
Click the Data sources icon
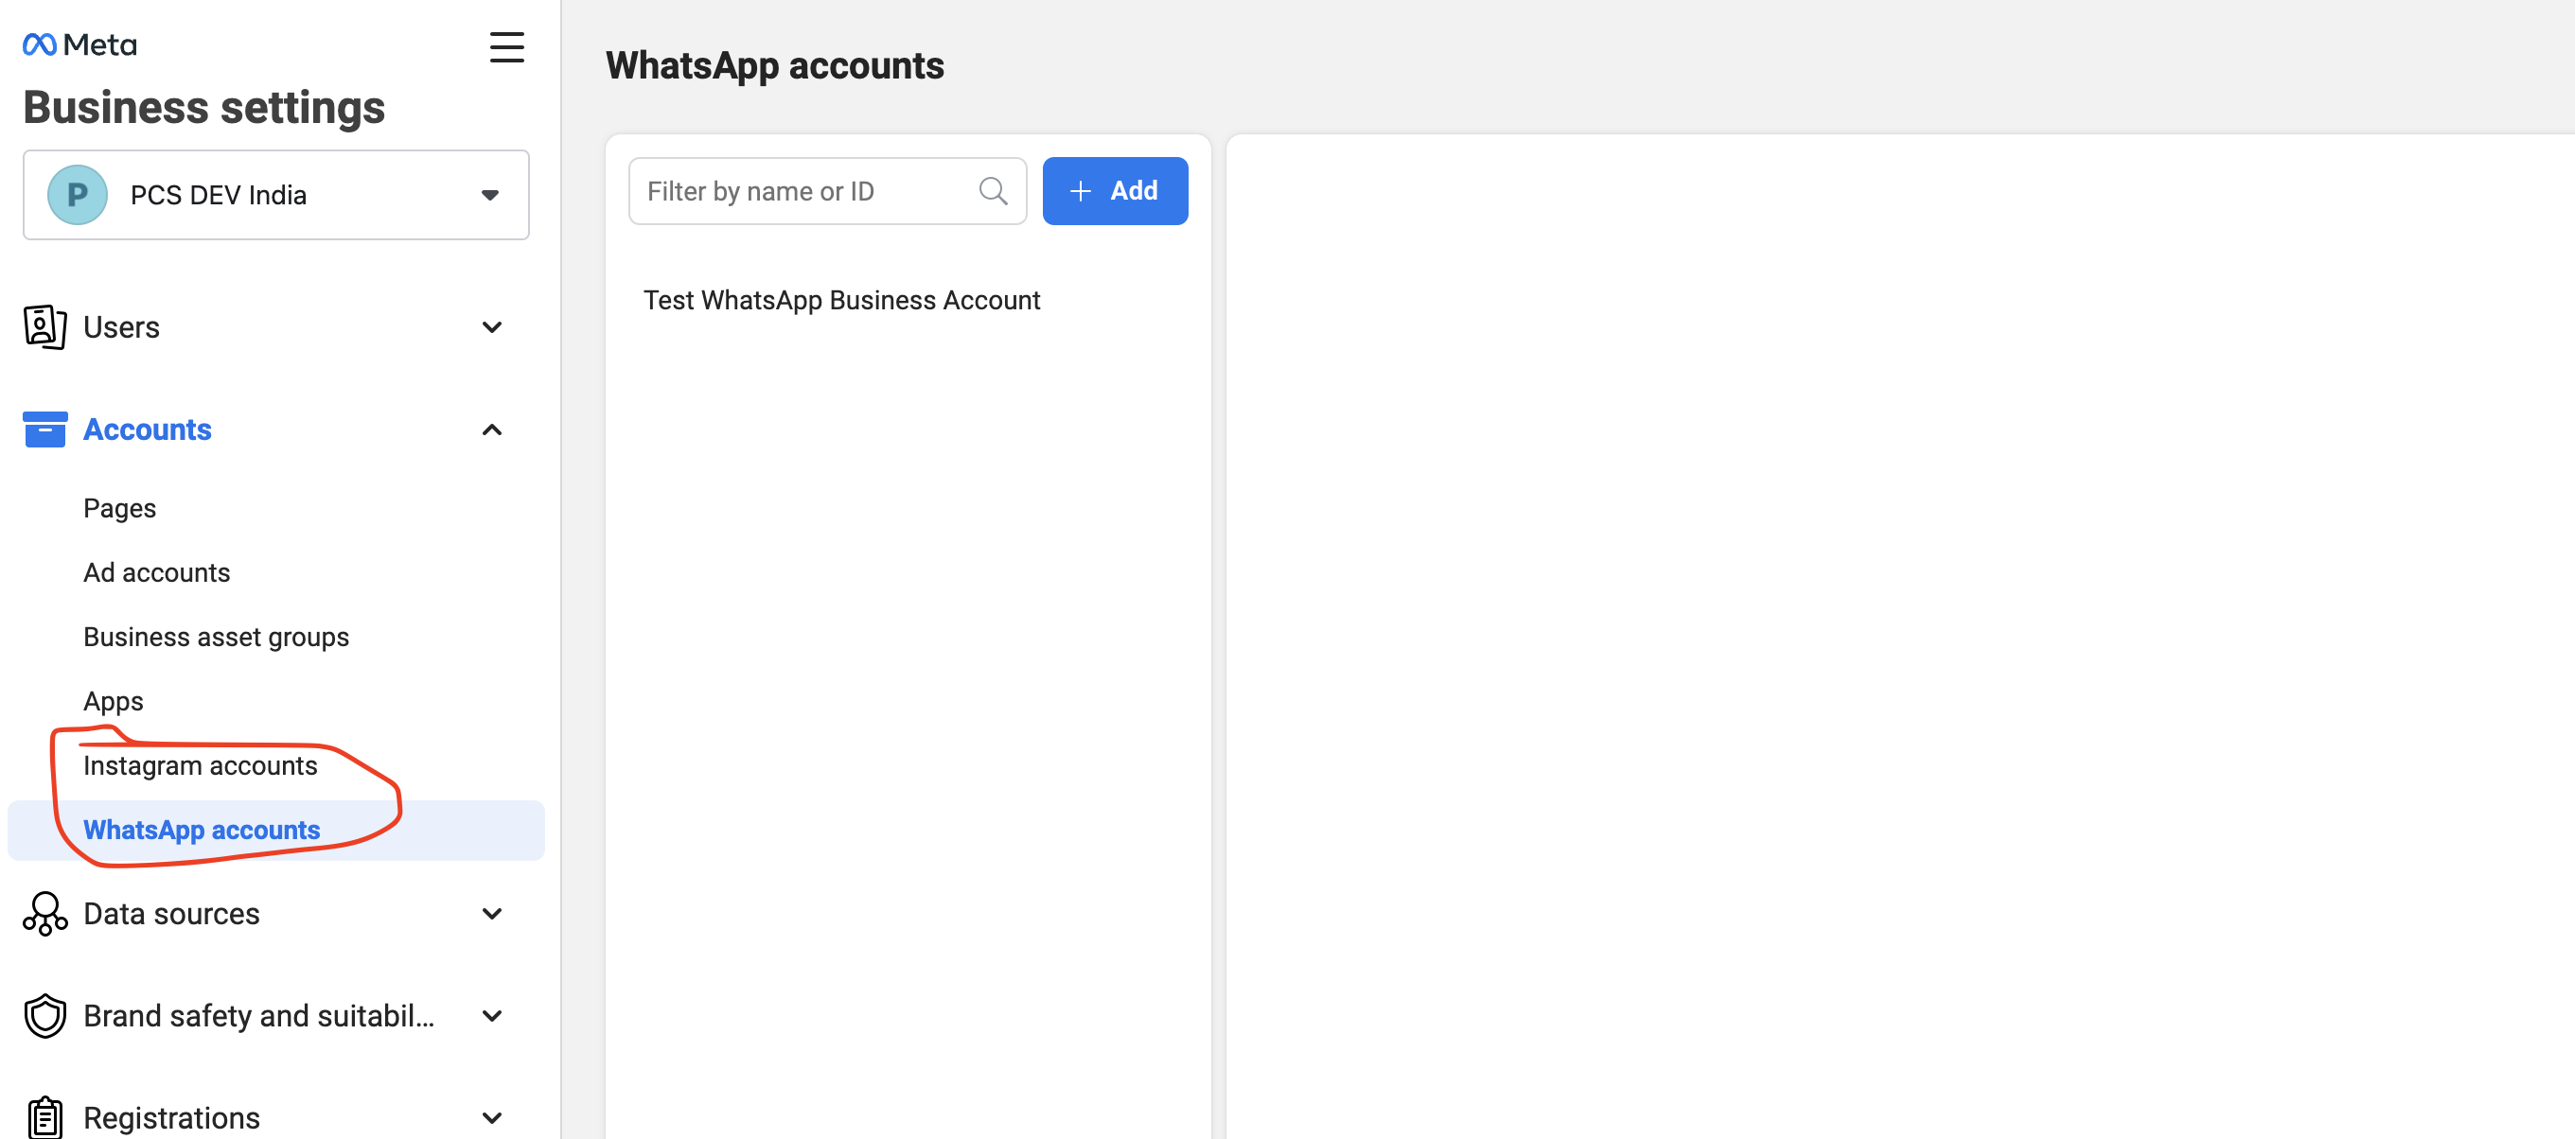coord(45,913)
